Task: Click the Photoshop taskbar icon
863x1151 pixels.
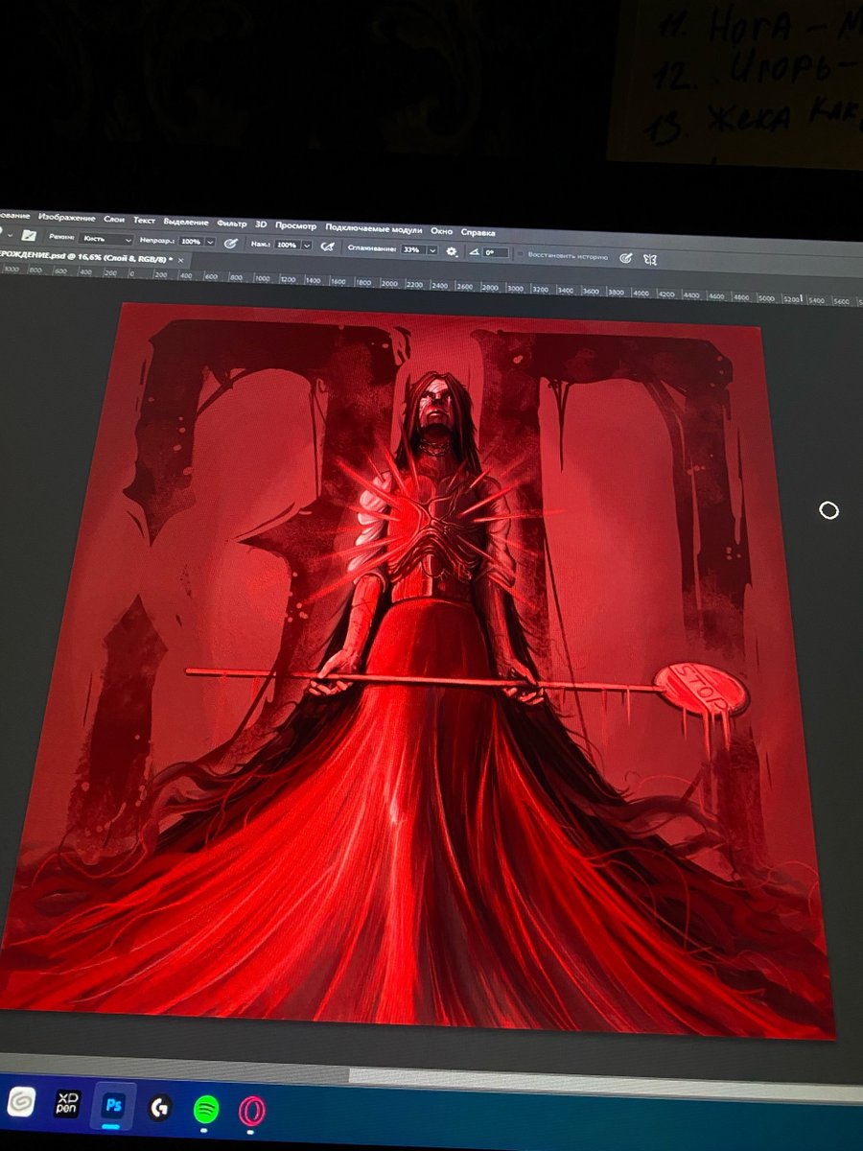Action: (113, 1106)
